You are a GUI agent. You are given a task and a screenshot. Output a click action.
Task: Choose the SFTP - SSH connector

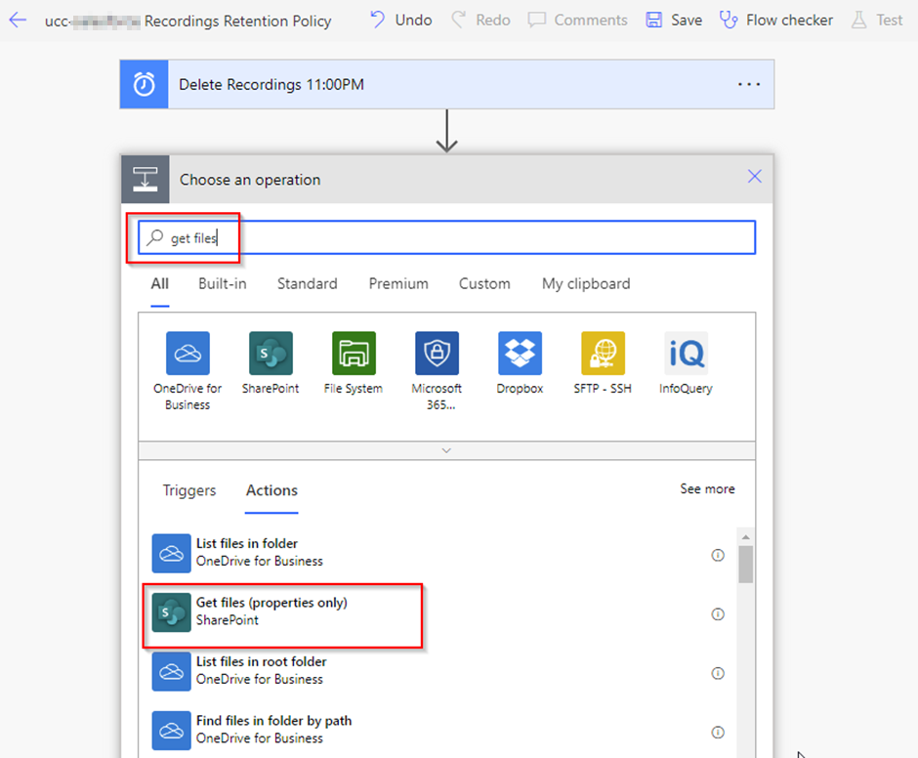point(603,354)
